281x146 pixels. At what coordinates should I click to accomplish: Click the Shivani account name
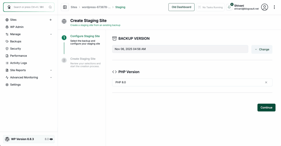click(239, 5)
